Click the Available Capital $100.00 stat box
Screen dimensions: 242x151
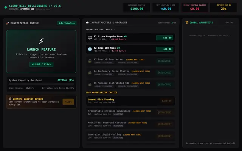click(137, 7)
